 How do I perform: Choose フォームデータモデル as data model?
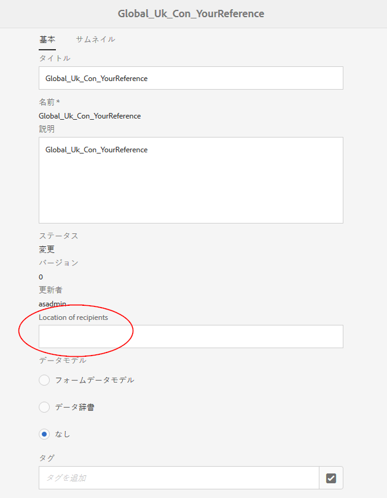(44, 380)
